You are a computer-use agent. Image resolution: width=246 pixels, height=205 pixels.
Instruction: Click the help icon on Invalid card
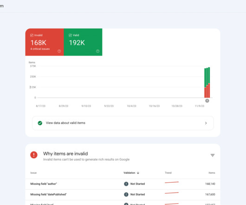pos(59,51)
